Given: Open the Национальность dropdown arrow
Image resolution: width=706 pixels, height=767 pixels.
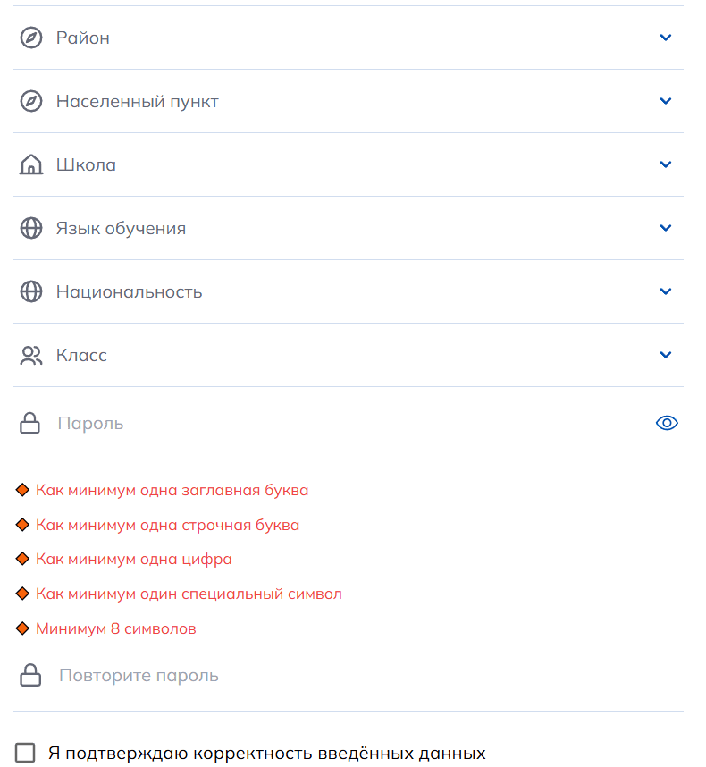Looking at the screenshot, I should [x=666, y=291].
